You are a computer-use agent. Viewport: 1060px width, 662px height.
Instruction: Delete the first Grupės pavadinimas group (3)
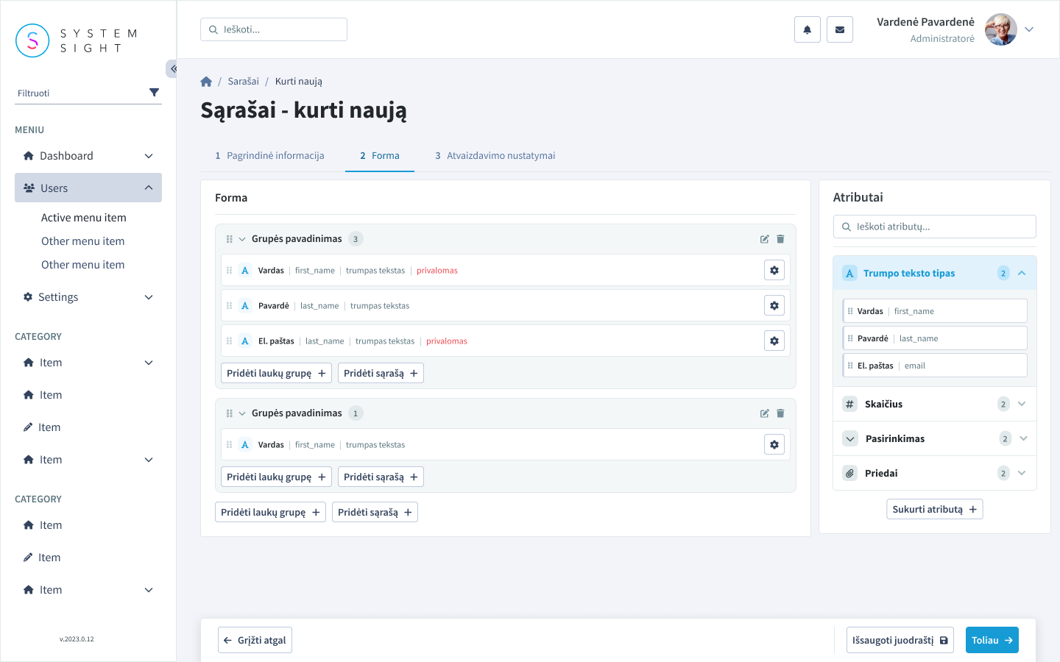coord(780,239)
